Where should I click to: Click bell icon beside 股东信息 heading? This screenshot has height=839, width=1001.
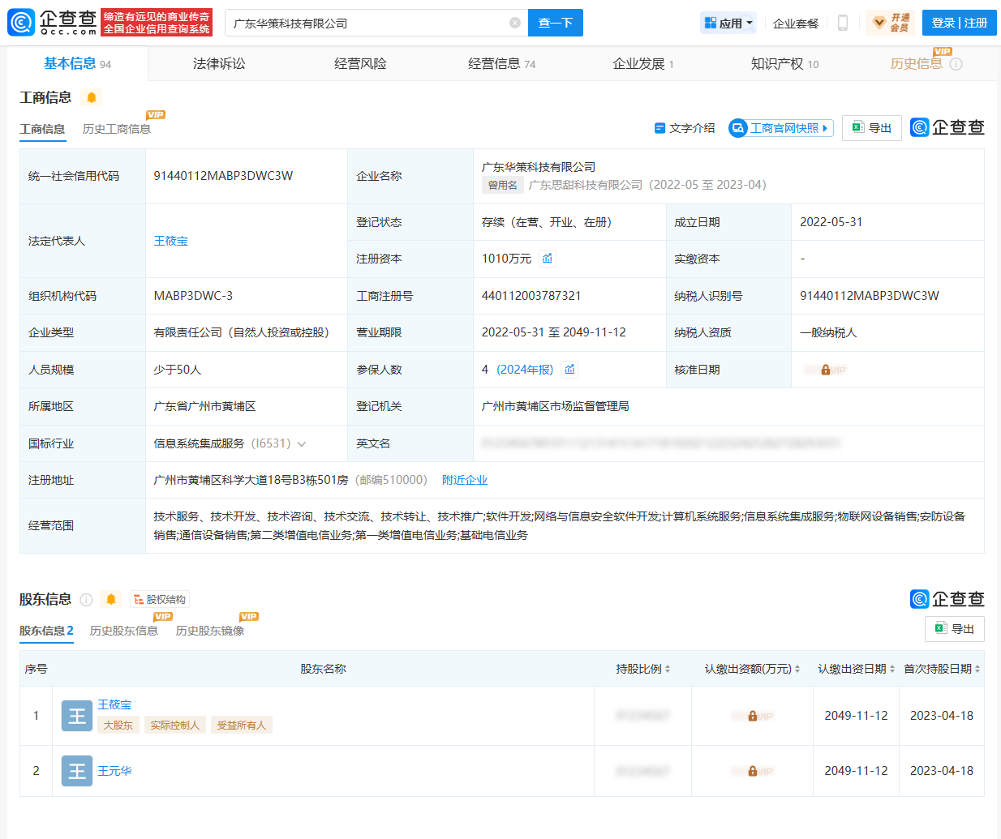111,600
